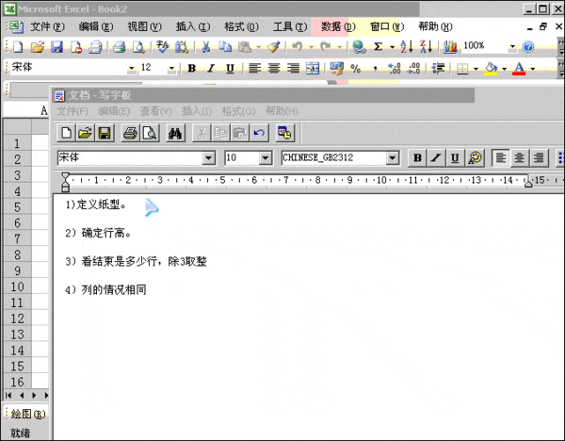565x441 pixels.
Task: Click Excel's Open folder icon
Action: pos(37,46)
